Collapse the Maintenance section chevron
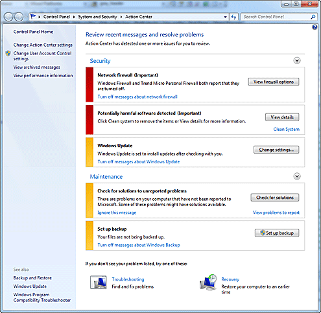Screen dimensions: 321x313 tap(297, 176)
